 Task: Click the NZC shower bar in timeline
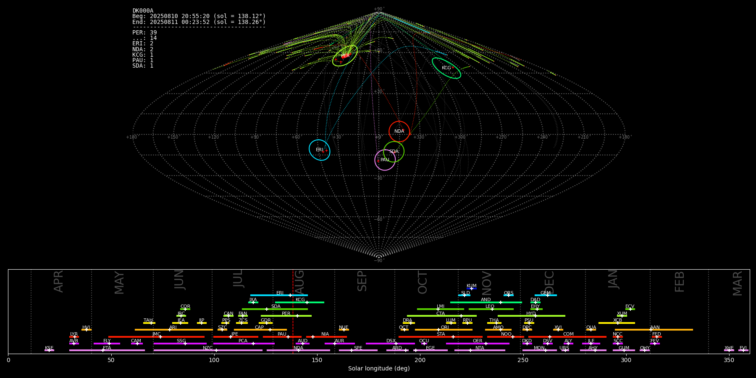tap(208, 350)
